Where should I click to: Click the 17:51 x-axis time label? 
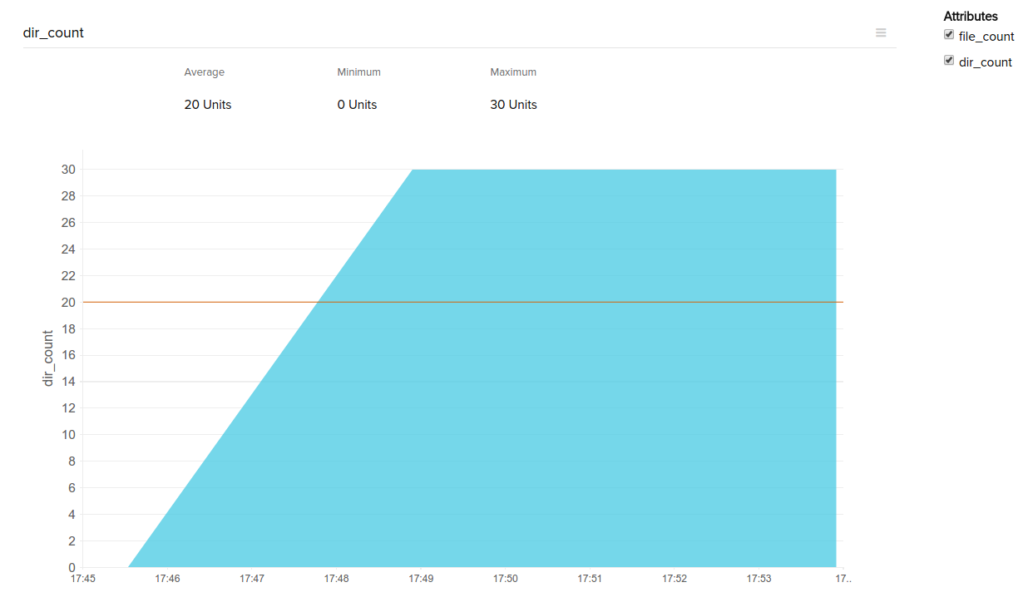pos(590,578)
